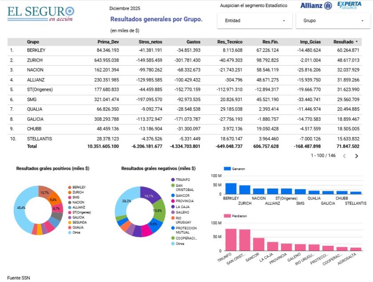The image size is (373, 282).
Task: Click the Allianz sponsor logo
Action: click(316, 6)
